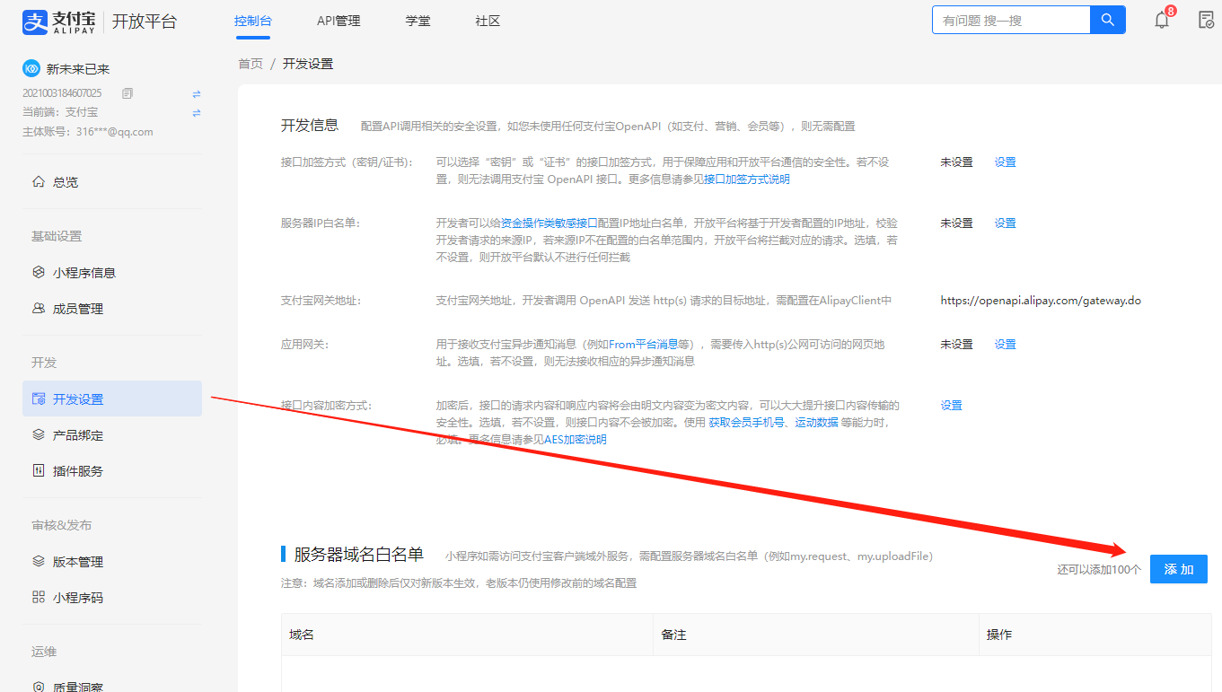
Task: Click the grid QR icon beside 小程序码
Action: click(x=39, y=597)
